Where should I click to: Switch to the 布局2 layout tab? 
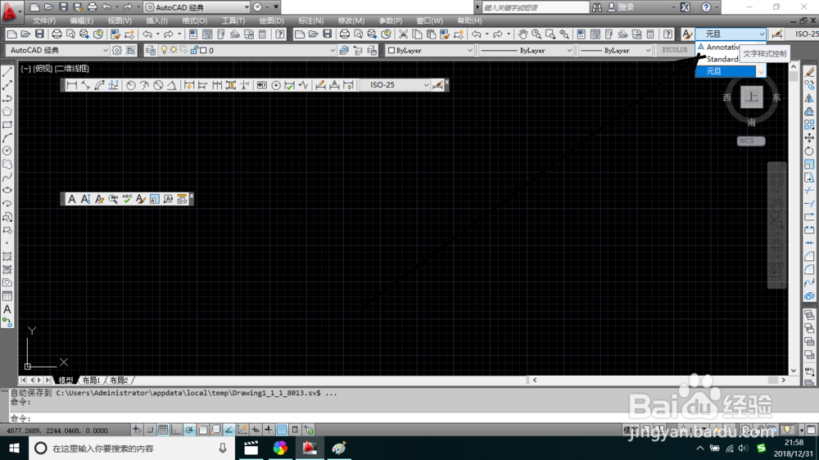119,380
